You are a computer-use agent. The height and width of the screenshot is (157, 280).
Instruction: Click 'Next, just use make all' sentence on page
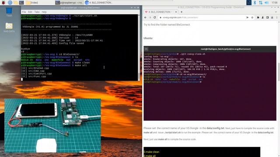click(x=170, y=139)
